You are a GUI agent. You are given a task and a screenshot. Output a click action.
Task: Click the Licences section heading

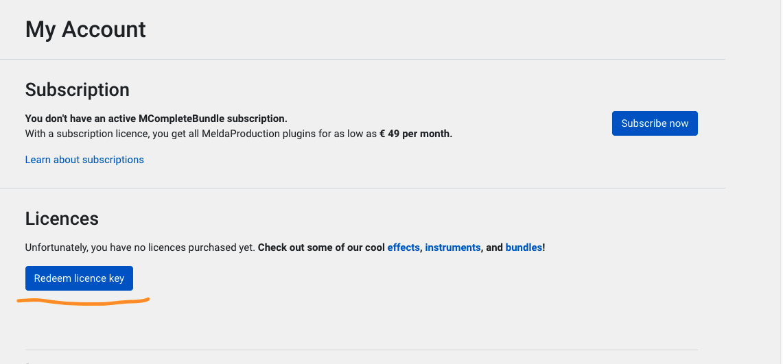click(62, 219)
